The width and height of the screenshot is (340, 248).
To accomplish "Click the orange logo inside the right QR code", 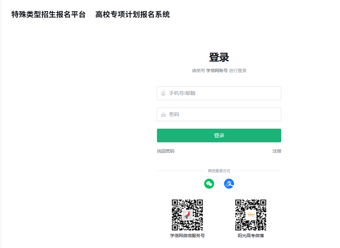I will [251, 215].
